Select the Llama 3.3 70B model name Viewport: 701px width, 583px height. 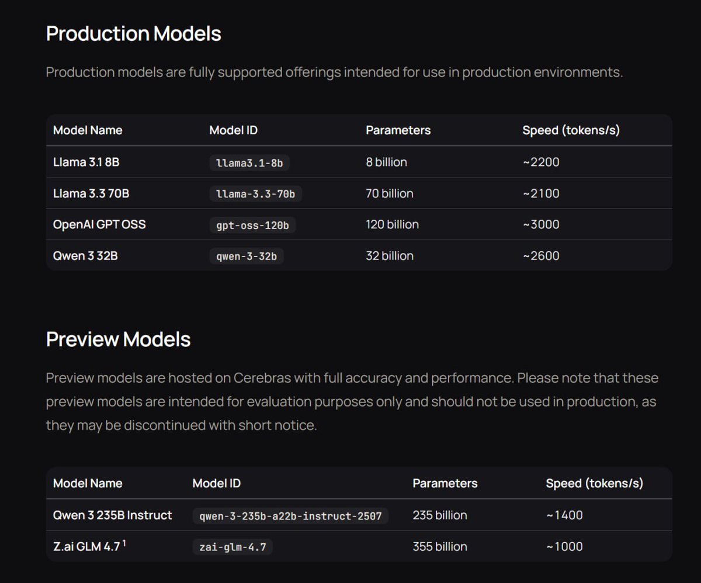[x=91, y=193]
